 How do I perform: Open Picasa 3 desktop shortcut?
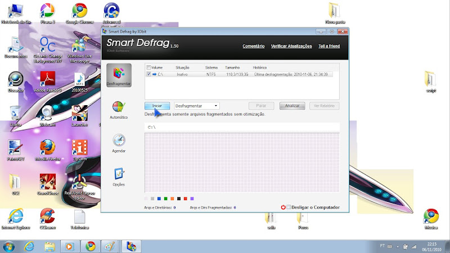(x=48, y=13)
